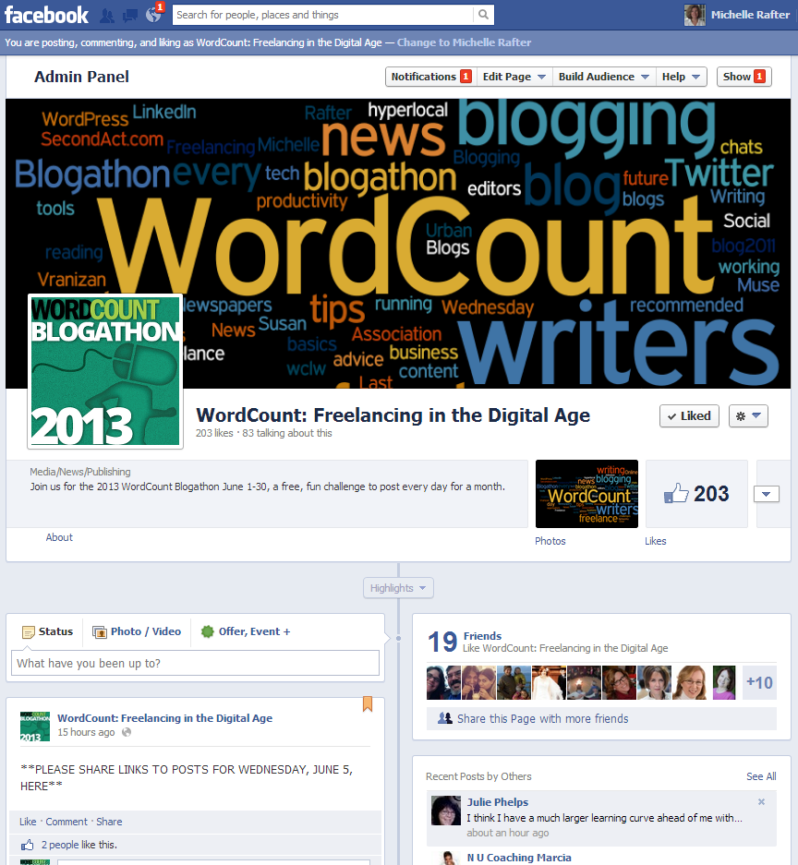Click the 15 hours ago timestamp

pos(86,733)
